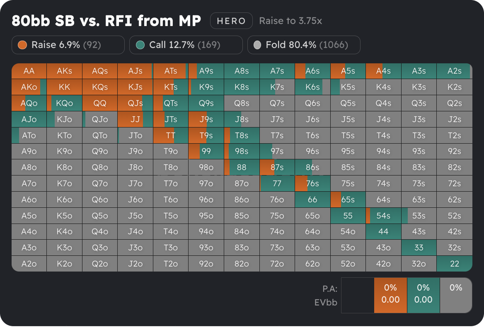Select the TT pocket pair cell
484x327 pixels.
(170, 135)
